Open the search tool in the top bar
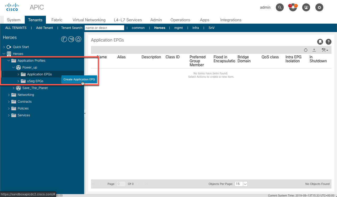Screen dimensions: 337x197 [280, 7]
